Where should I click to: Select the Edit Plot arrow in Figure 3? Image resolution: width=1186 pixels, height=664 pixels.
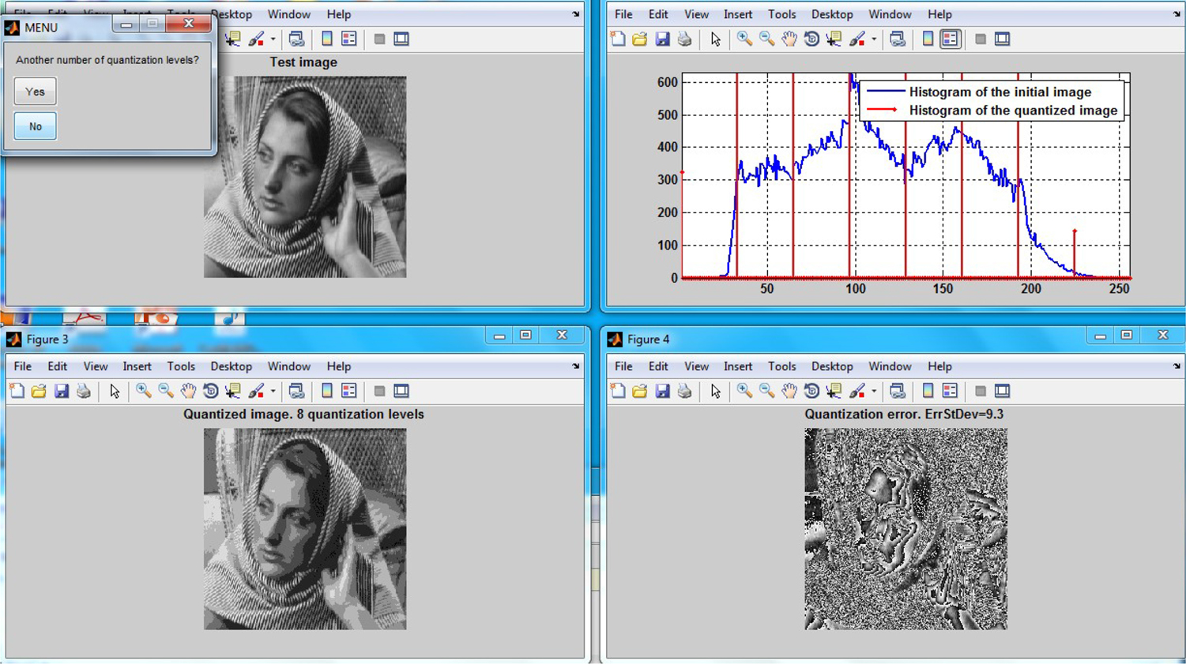coord(115,391)
